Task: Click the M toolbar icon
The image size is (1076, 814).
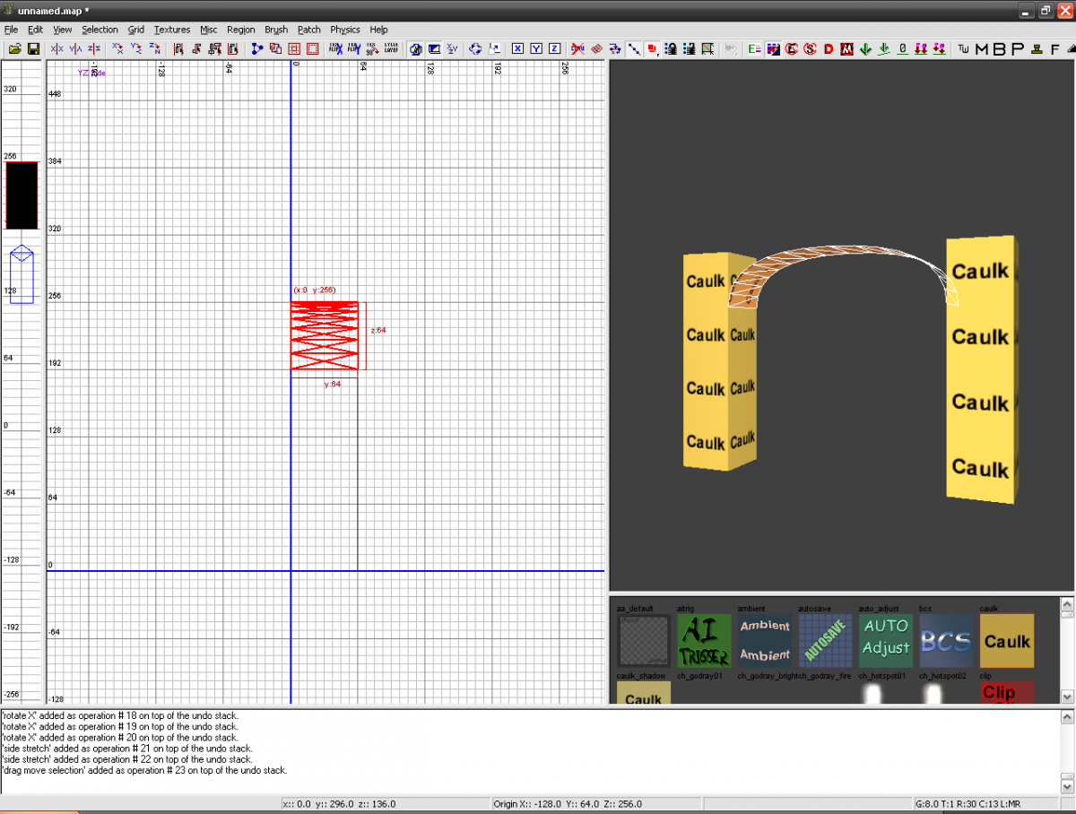Action: tap(982, 48)
